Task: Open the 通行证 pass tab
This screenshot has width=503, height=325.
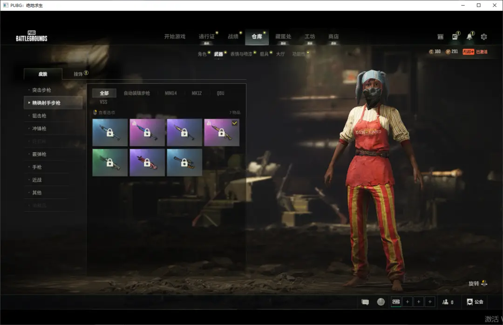Action: tap(207, 37)
